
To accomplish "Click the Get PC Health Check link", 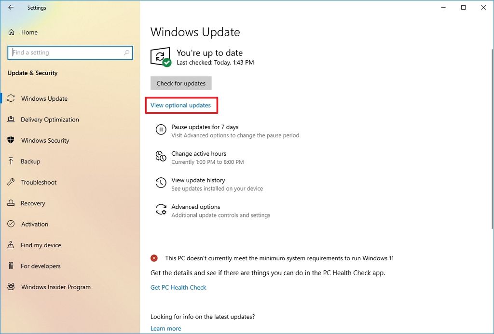I will tap(178, 287).
